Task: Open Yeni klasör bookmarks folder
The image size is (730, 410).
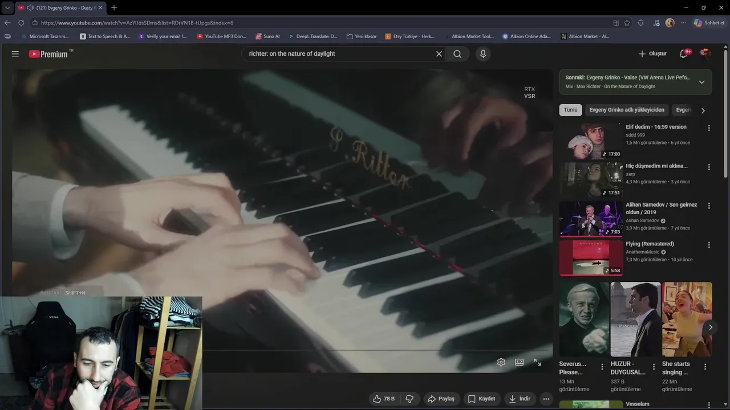Action: pyautogui.click(x=362, y=36)
